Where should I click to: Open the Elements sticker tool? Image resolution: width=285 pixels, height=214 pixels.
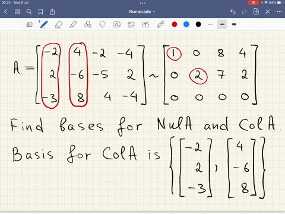click(116, 24)
